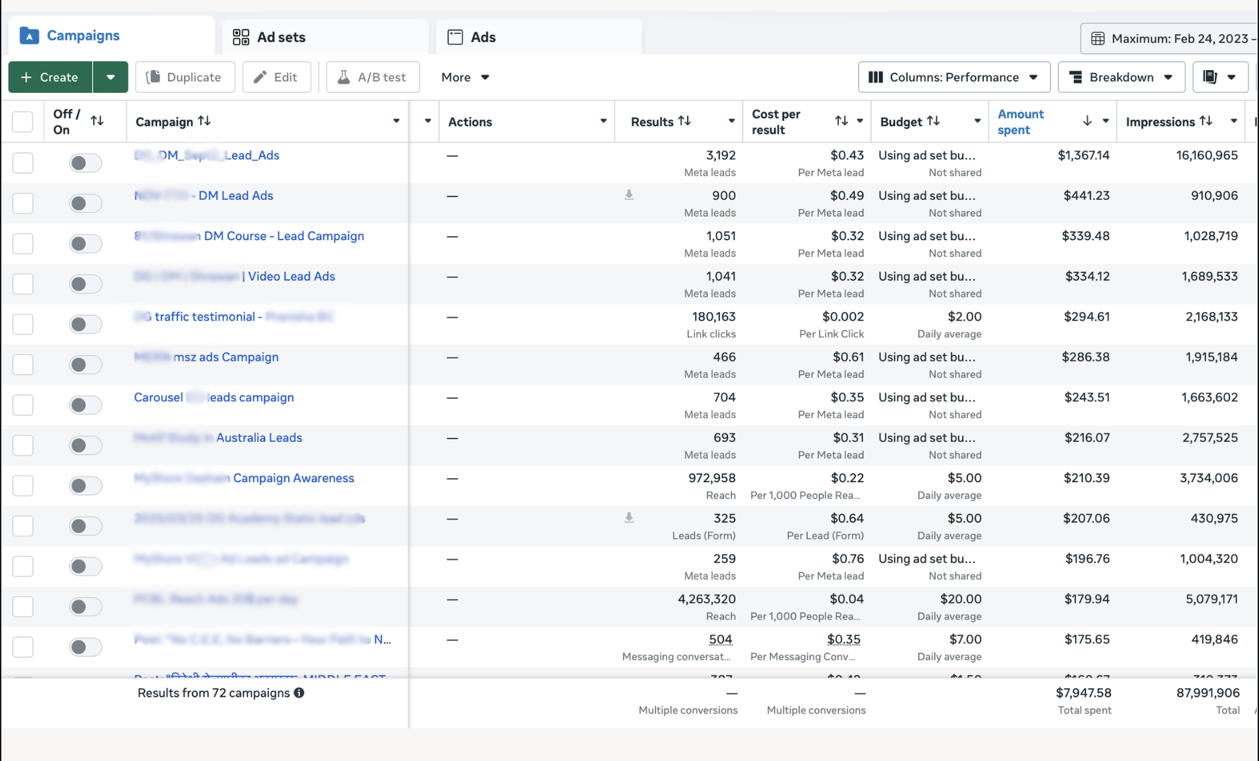This screenshot has height=761, width=1259.
Task: Sort campaigns by name arrows
Action: pyautogui.click(x=205, y=120)
